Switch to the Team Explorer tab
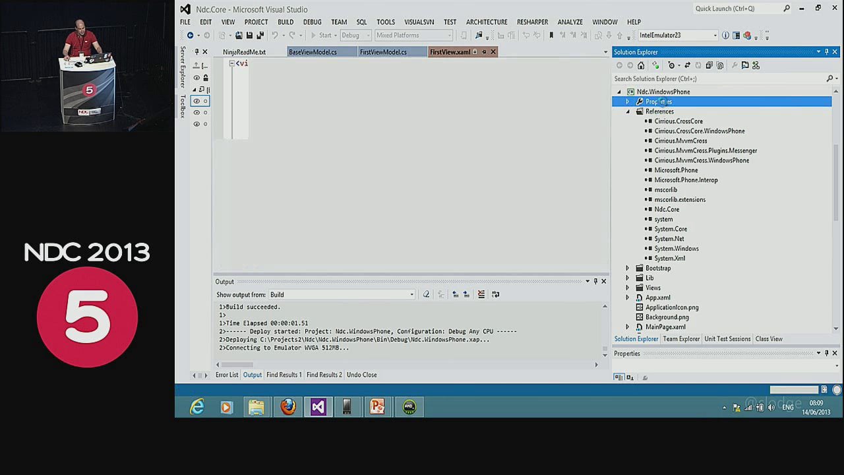The image size is (844, 475). click(681, 339)
